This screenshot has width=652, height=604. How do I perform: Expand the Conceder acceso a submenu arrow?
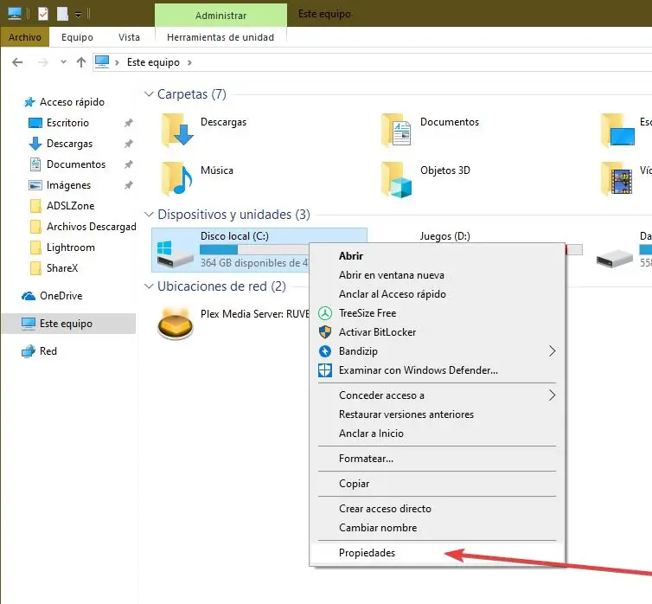pyautogui.click(x=553, y=395)
